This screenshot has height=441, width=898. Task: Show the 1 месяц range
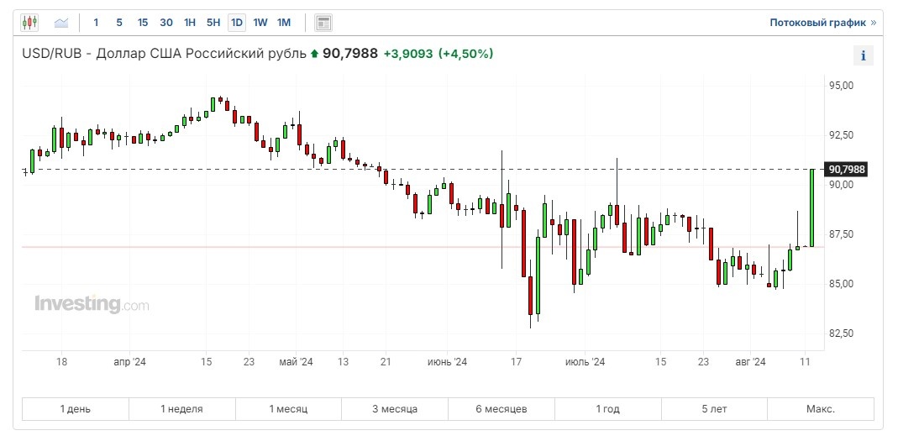289,409
